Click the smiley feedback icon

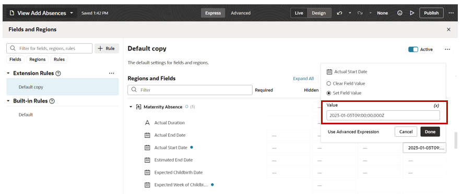[x=399, y=13]
